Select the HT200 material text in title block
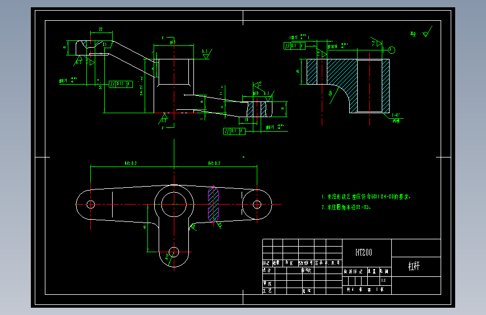Image resolution: width=486 pixels, height=315 pixels. 364,252
